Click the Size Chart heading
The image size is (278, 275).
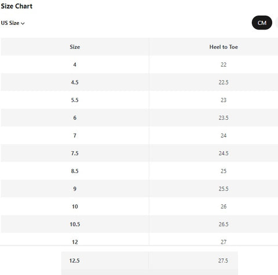pos(17,6)
